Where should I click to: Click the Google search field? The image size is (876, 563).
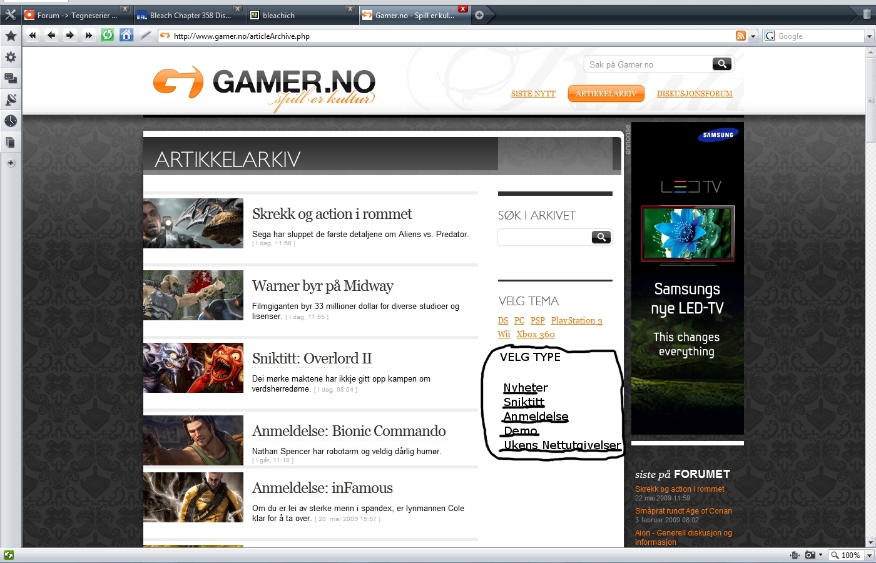pos(820,36)
